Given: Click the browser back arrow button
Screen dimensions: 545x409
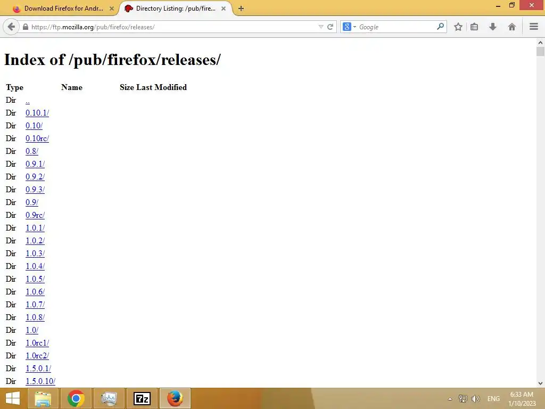Looking at the screenshot, I should click(11, 27).
